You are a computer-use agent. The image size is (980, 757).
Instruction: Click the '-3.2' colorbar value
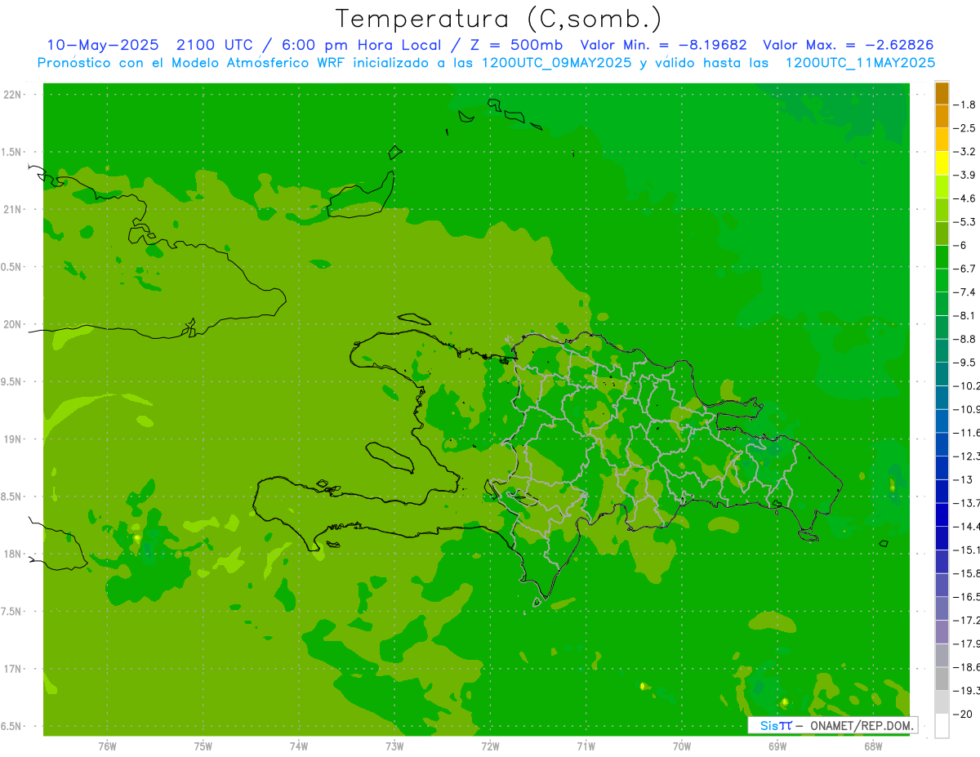tap(965, 152)
